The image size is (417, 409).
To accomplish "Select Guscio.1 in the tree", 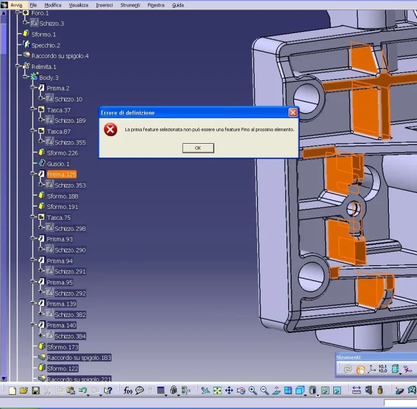I will coord(58,164).
